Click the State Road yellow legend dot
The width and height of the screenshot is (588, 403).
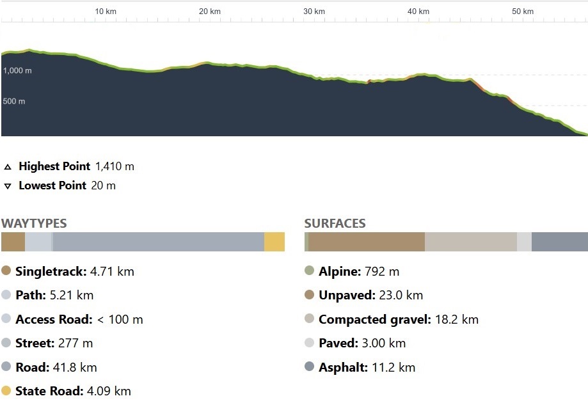(x=6, y=391)
